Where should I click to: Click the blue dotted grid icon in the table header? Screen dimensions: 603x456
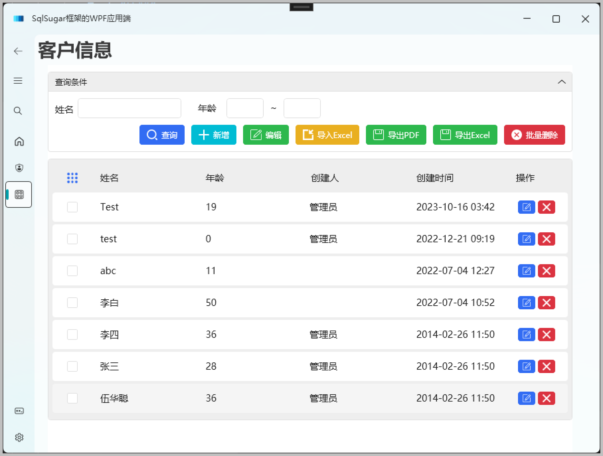tap(72, 178)
